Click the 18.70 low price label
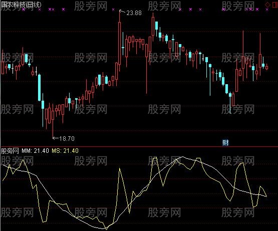This screenshot has width=278, height=231. pyautogui.click(x=67, y=139)
